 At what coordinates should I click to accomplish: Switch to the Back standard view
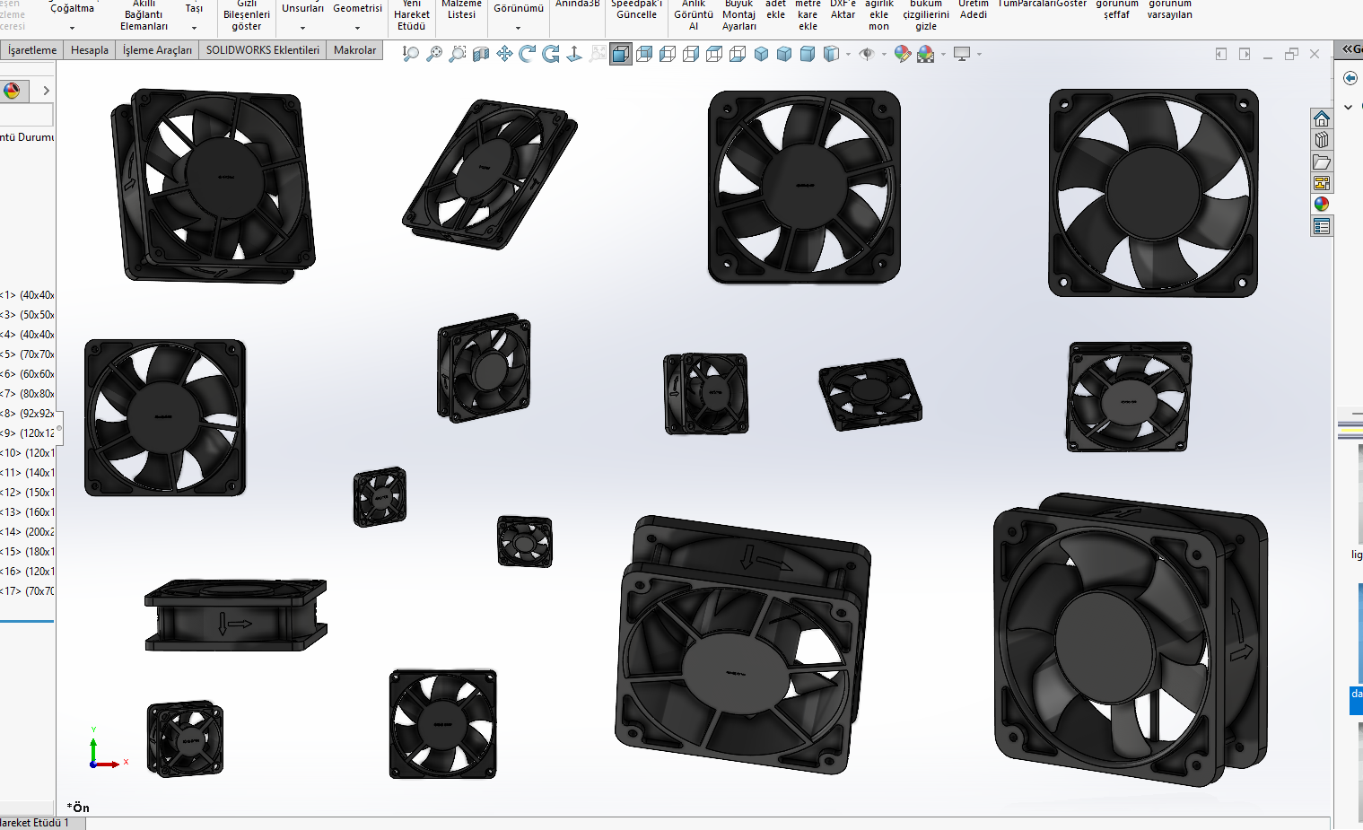644,54
